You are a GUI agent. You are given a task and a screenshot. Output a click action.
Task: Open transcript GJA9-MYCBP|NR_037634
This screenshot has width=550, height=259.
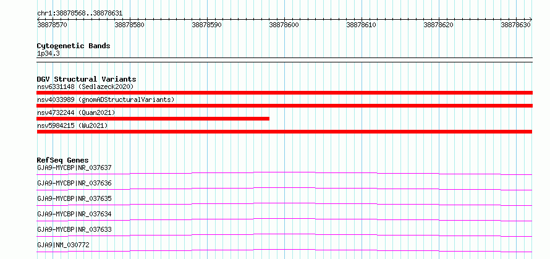(x=74, y=214)
